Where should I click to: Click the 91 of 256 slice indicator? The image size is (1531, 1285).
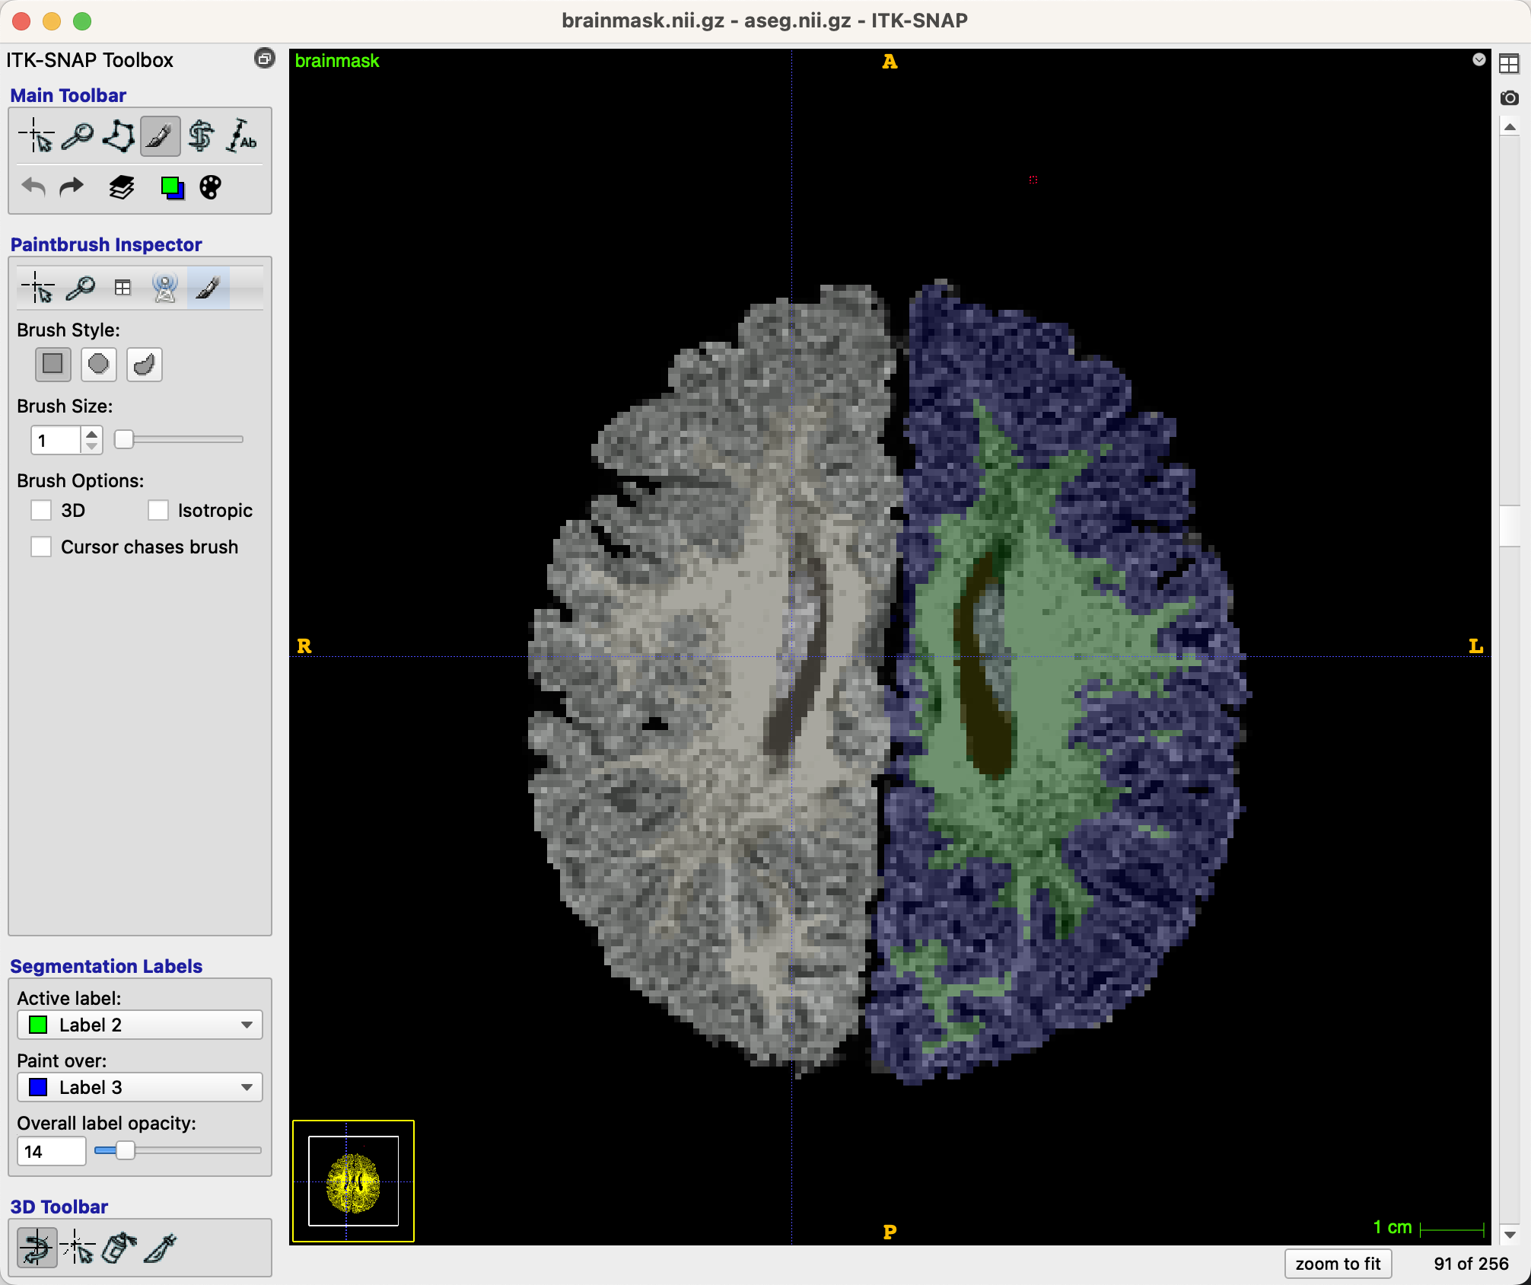click(x=1471, y=1264)
